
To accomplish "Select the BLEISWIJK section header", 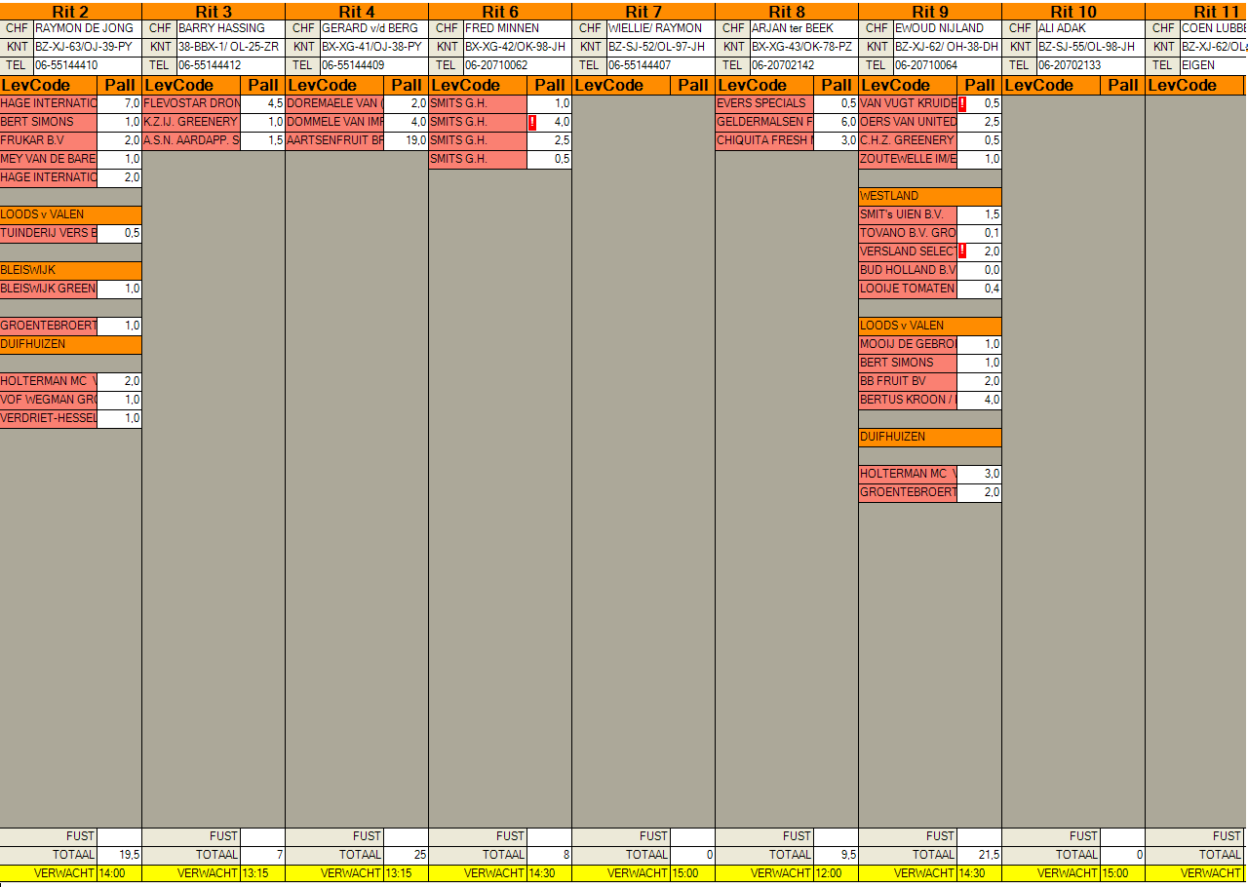I will (x=71, y=271).
